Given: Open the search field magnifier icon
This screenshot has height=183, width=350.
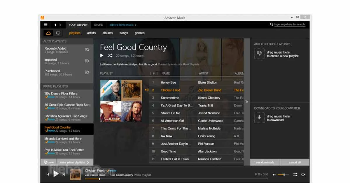Looking at the screenshot, I should [x=271, y=24].
